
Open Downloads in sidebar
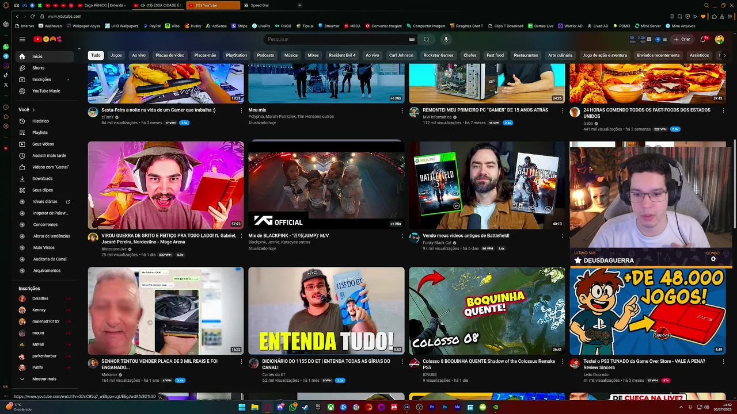45,179
